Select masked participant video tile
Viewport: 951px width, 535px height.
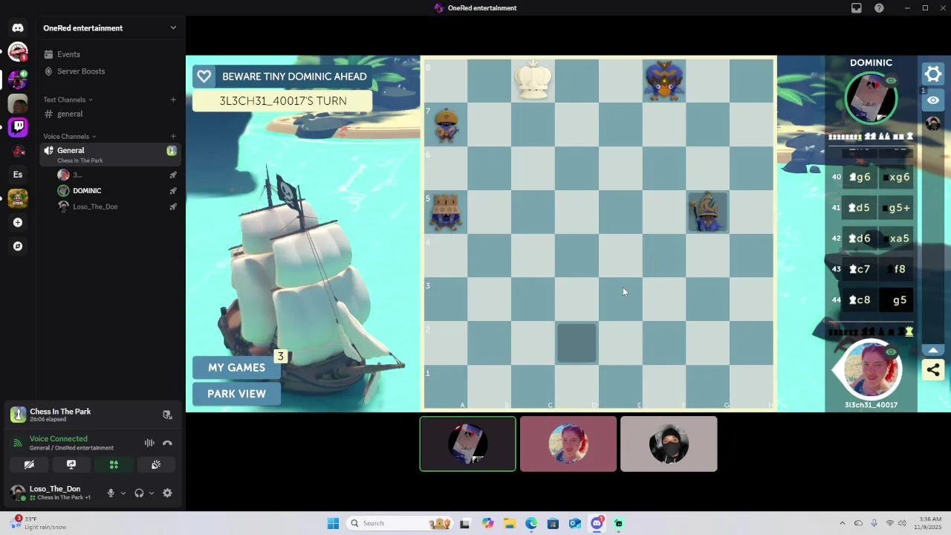669,444
